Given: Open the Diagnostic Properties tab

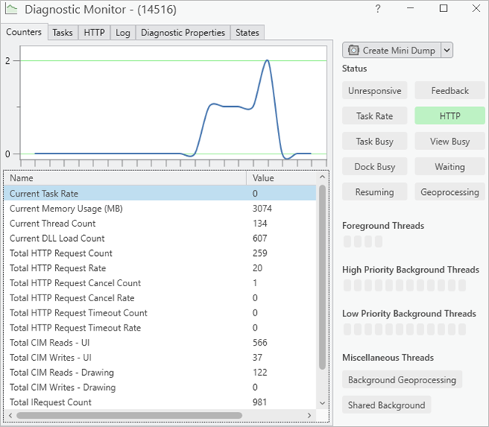Looking at the screenshot, I should coord(182,33).
